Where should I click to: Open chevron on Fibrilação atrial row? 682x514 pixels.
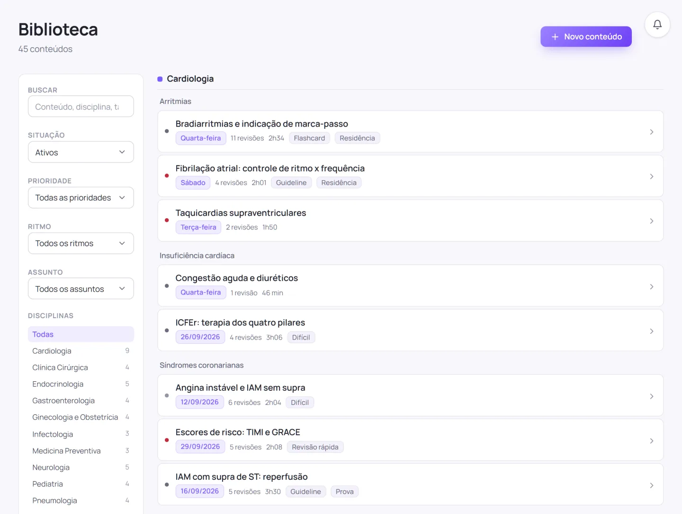[652, 176]
